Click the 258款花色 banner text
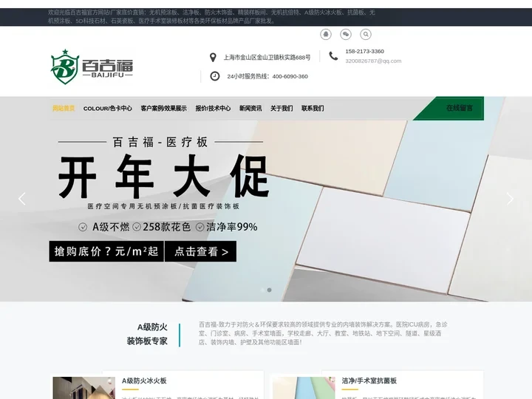 pos(166,227)
